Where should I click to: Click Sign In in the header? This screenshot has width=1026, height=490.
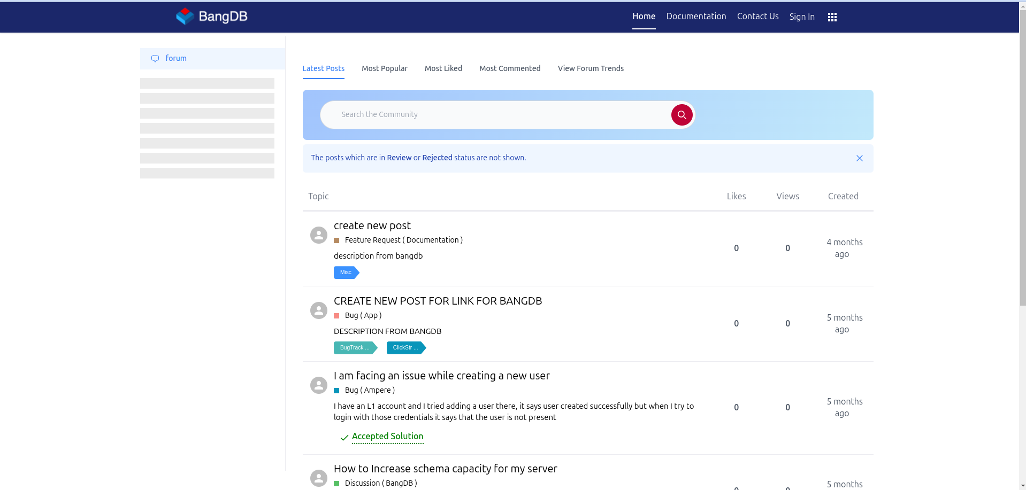(x=802, y=17)
